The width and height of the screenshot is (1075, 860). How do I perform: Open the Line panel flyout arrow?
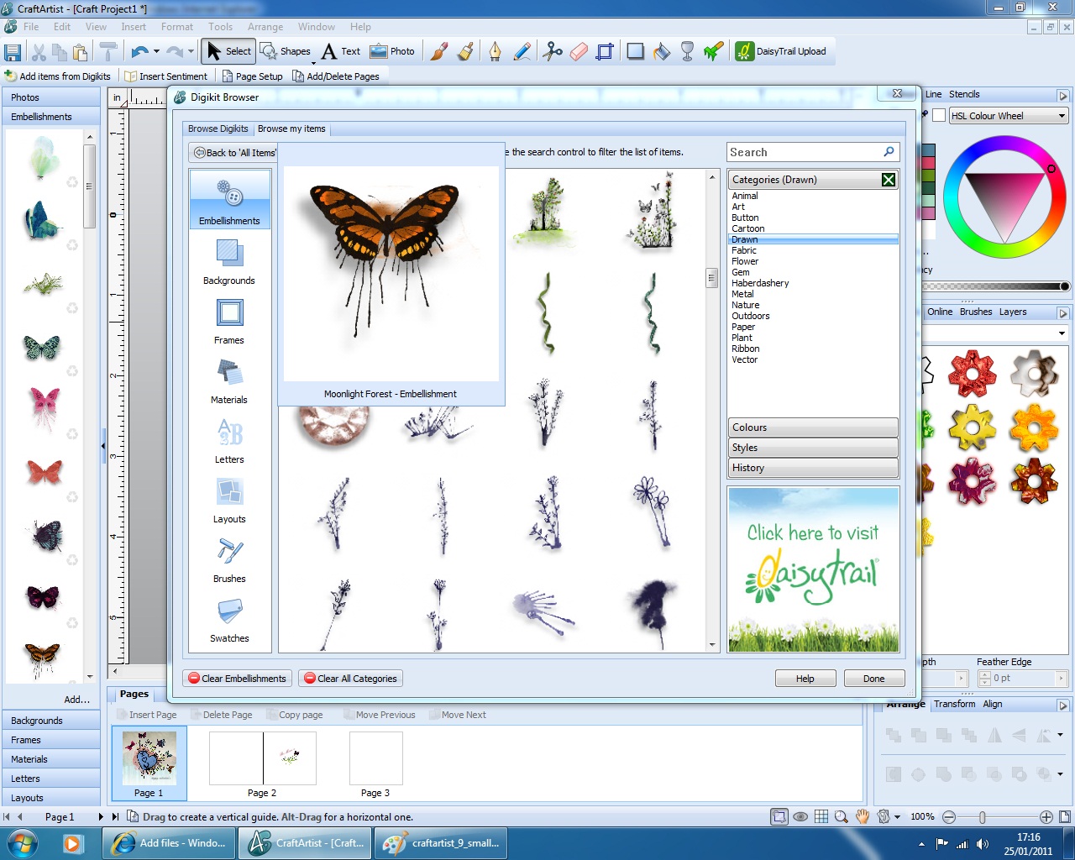pos(1062,96)
